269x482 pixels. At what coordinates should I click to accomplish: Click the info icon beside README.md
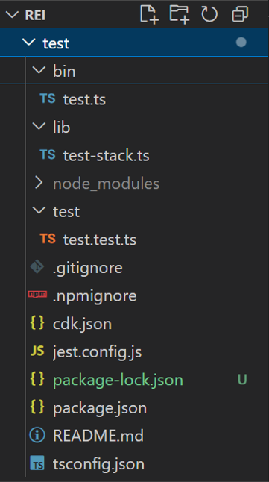[37, 435]
